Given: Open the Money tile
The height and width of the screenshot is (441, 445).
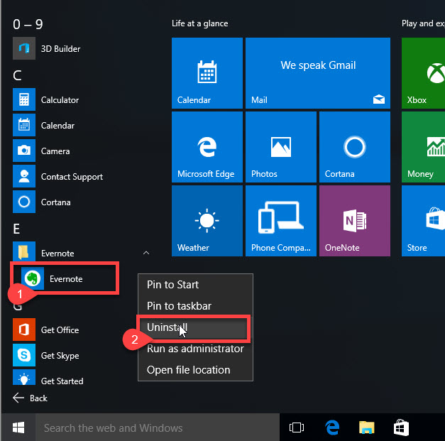Looking at the screenshot, I should [x=423, y=147].
